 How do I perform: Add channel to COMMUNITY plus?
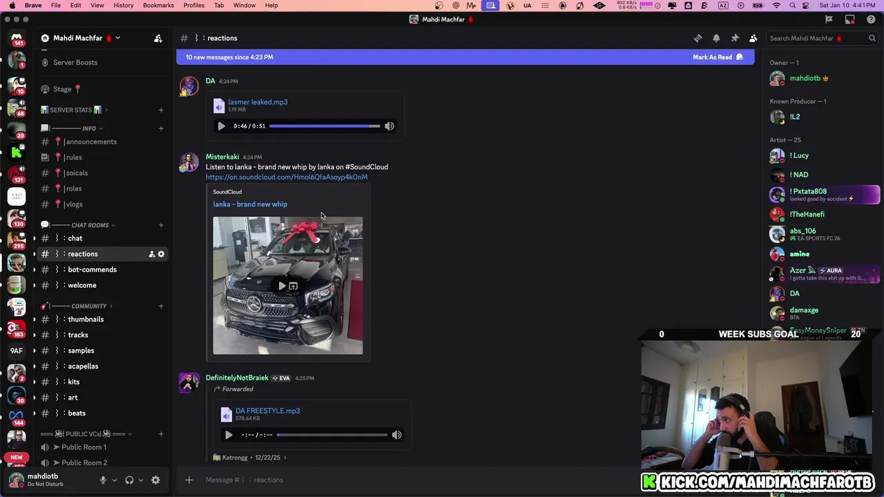tap(161, 306)
